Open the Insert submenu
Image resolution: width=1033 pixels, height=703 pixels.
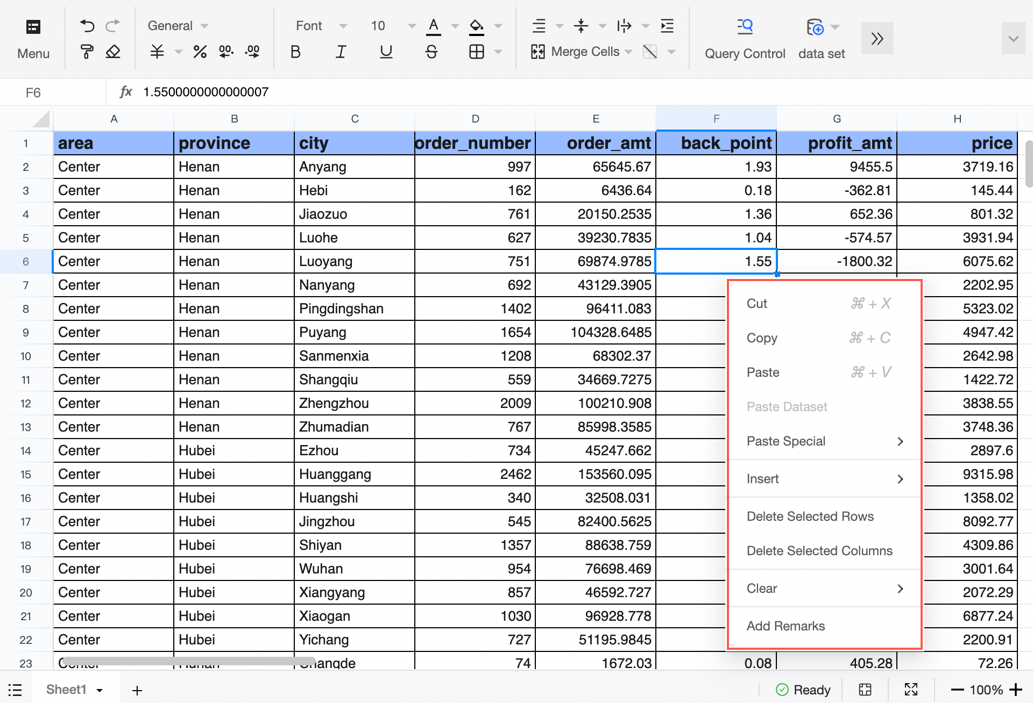(824, 479)
